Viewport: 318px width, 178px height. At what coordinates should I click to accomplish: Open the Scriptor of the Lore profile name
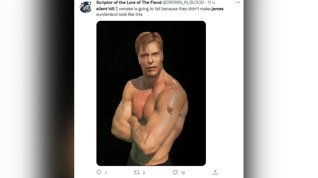click(129, 3)
